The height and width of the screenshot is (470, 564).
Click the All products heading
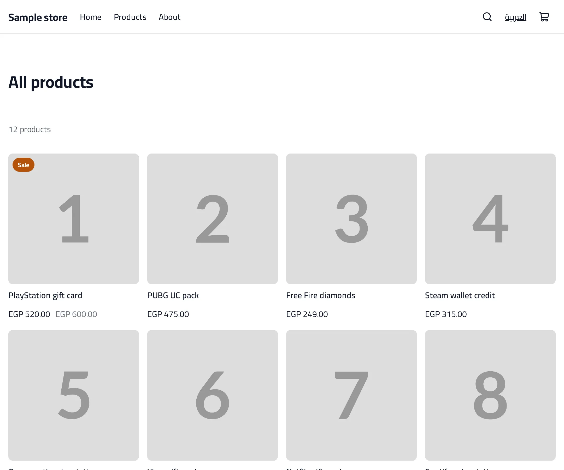click(51, 82)
